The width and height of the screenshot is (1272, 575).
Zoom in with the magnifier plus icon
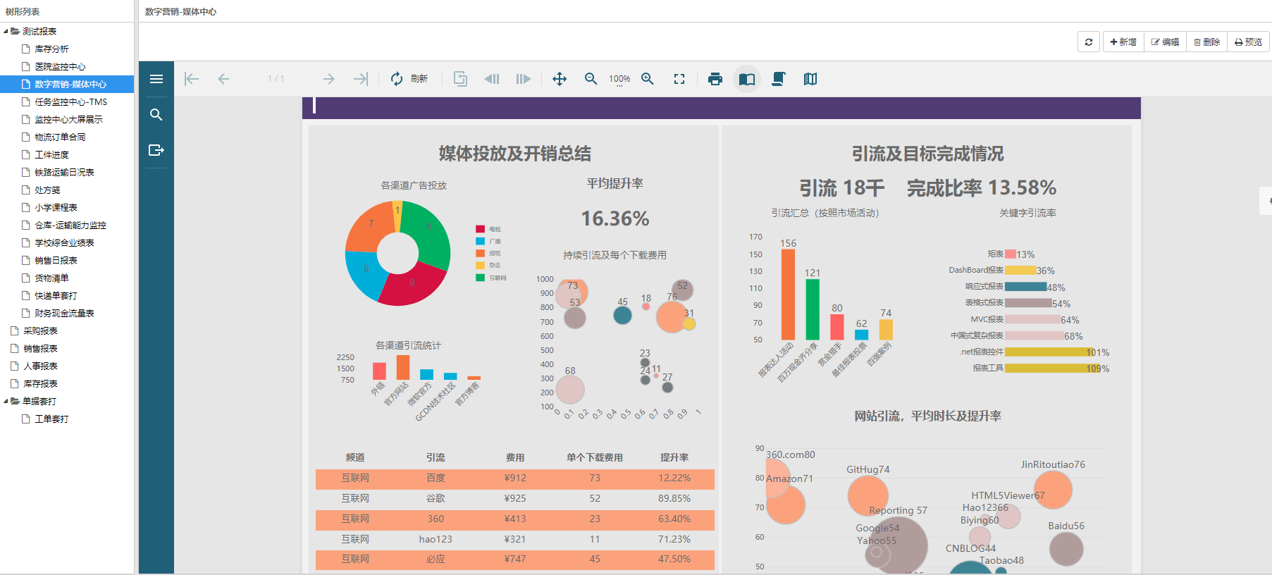pos(648,79)
